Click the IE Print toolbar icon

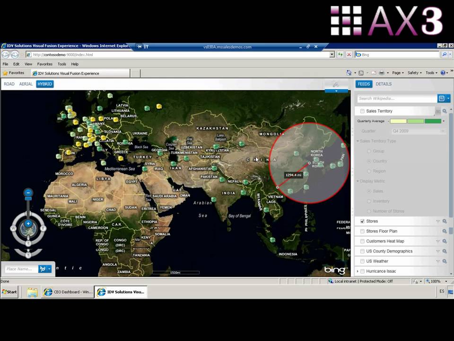pos(382,73)
